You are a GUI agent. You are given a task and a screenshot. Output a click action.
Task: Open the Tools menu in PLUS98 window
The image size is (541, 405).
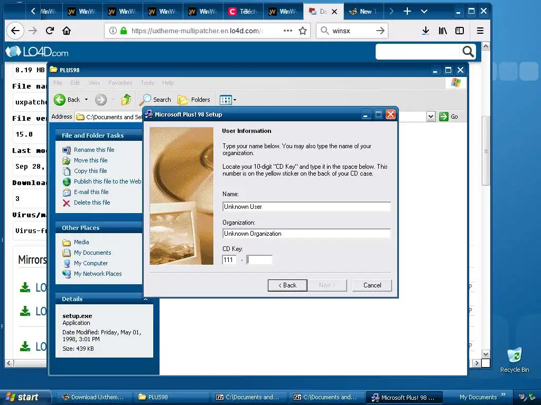click(x=147, y=83)
